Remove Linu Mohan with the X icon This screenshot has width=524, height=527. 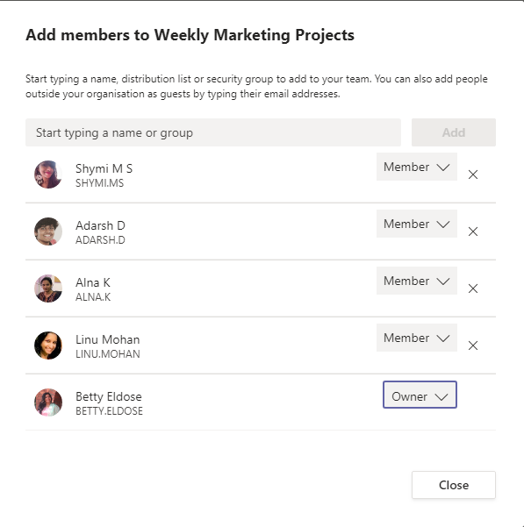(473, 345)
